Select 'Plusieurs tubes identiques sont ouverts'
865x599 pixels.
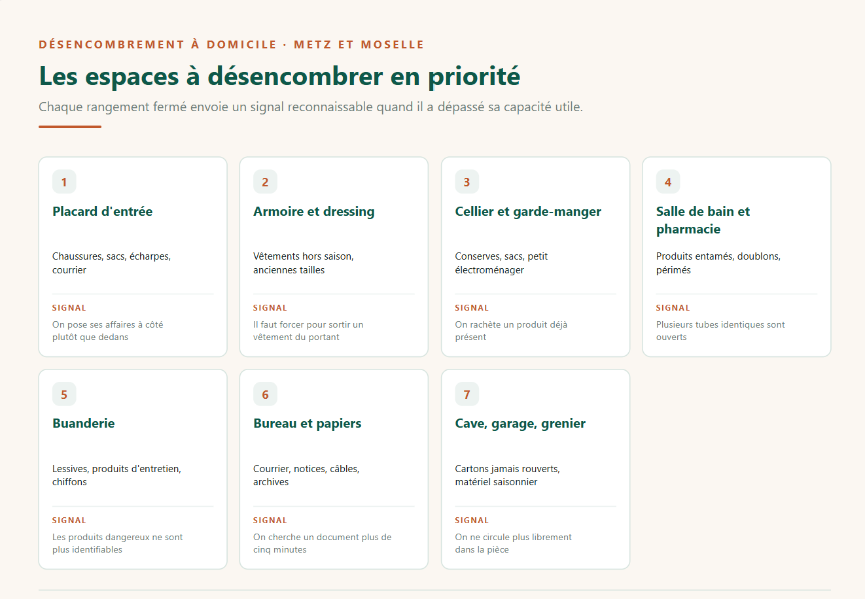(x=720, y=331)
